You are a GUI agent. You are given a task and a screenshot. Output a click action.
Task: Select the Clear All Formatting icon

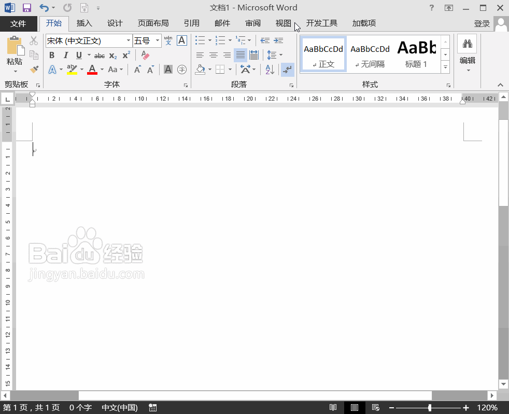pyautogui.click(x=145, y=54)
